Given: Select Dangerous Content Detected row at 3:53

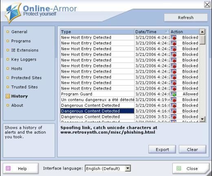Looking at the screenshot, I should pos(130,117).
